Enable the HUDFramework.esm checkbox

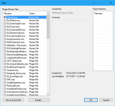point(5,42)
